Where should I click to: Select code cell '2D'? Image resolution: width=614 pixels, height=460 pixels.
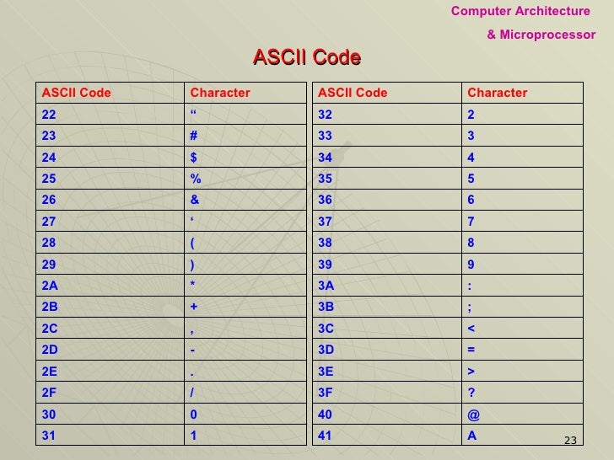pyautogui.click(x=110, y=350)
